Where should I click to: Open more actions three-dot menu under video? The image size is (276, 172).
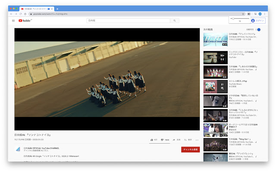197,140
